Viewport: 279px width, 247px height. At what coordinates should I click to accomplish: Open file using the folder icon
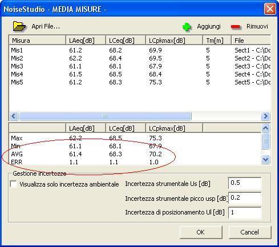19,26
